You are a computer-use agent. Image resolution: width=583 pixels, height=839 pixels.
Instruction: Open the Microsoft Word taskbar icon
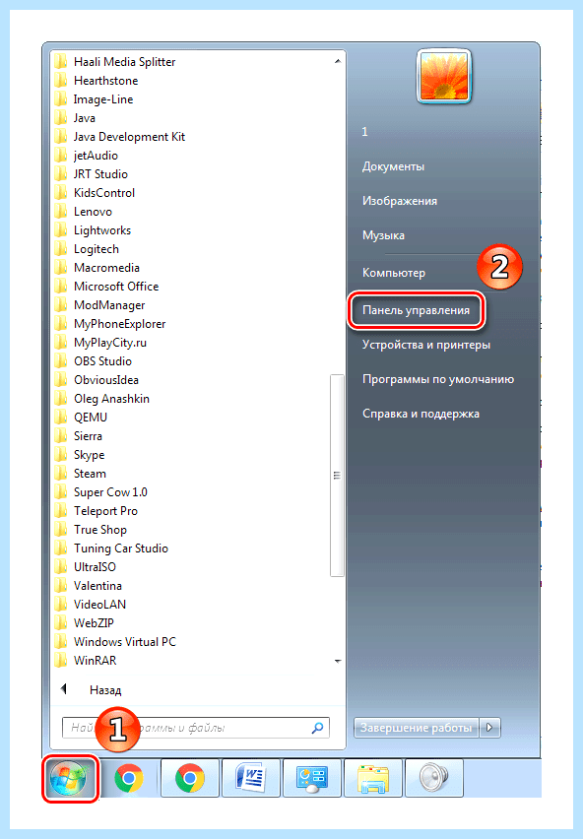click(251, 779)
